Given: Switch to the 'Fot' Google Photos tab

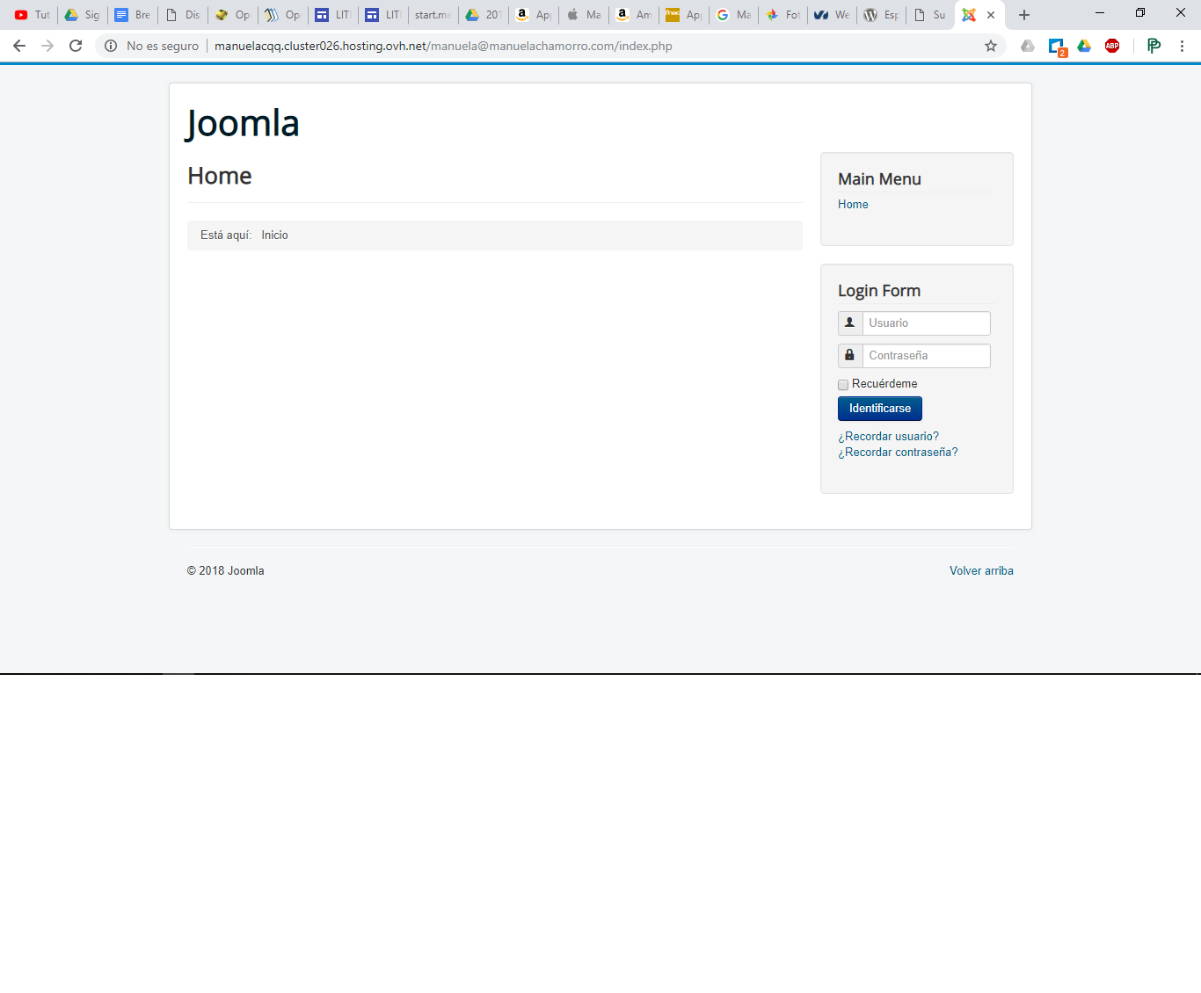Looking at the screenshot, I should [x=783, y=15].
